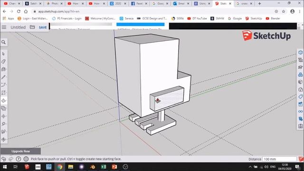Open the SISRA bookmark
This screenshot has width=304, height=171.
point(177,19)
